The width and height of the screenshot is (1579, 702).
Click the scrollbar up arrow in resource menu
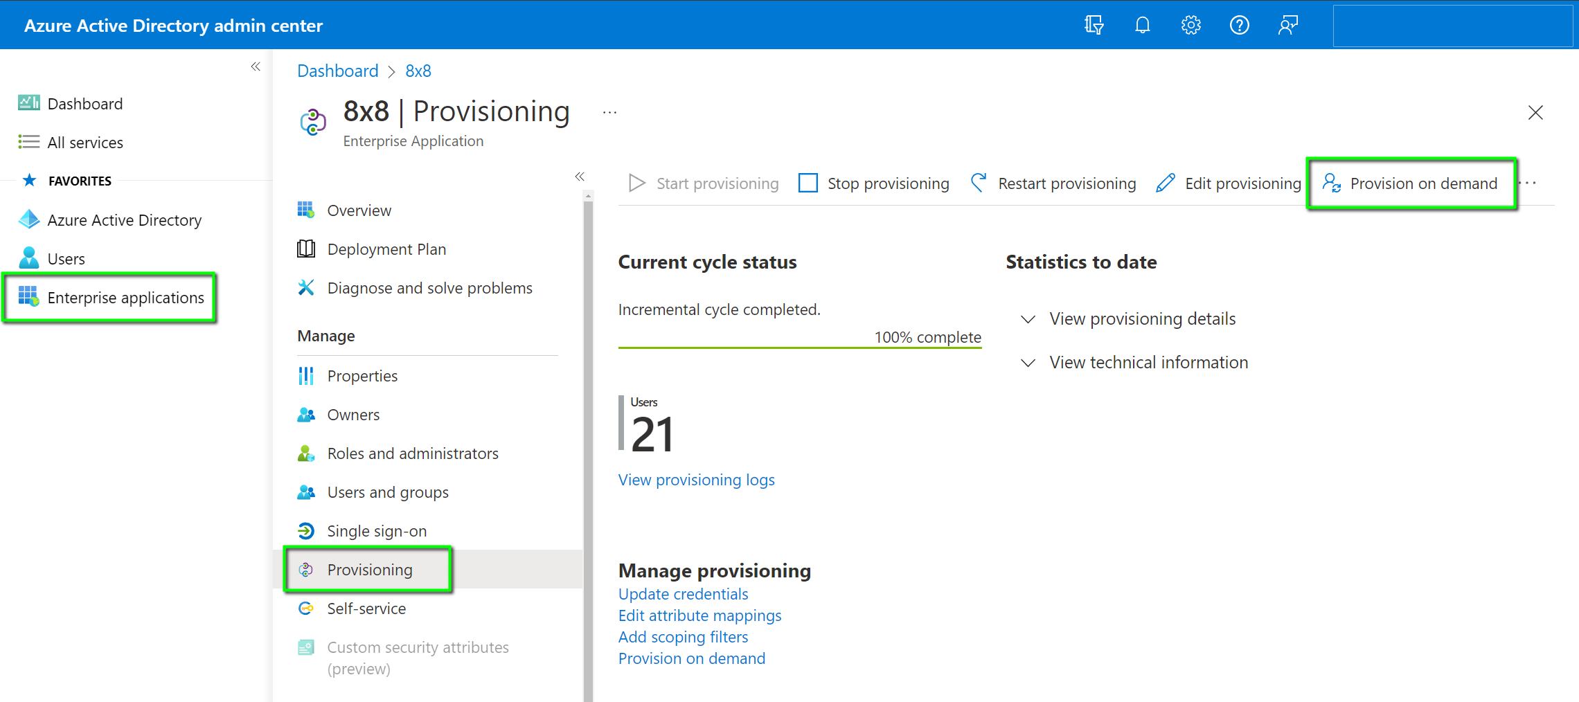tap(588, 196)
